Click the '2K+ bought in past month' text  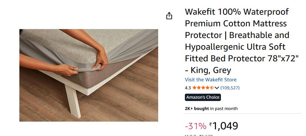[x=211, y=109]
